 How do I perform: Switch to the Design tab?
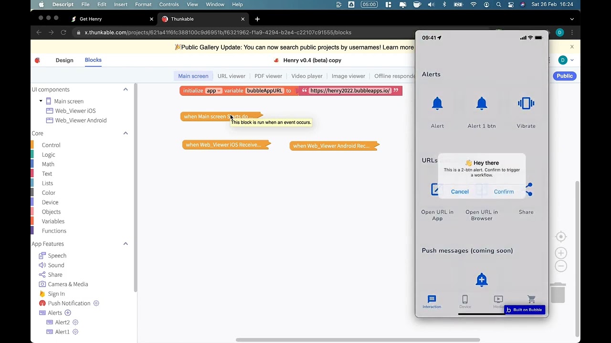coord(64,60)
